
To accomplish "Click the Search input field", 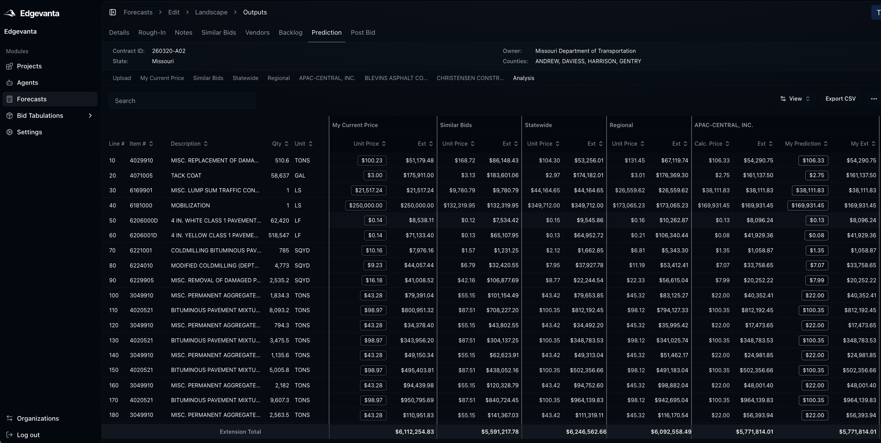I will point(182,101).
